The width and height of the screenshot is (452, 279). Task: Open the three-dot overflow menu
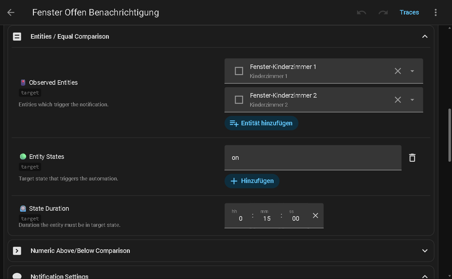pyautogui.click(x=436, y=13)
